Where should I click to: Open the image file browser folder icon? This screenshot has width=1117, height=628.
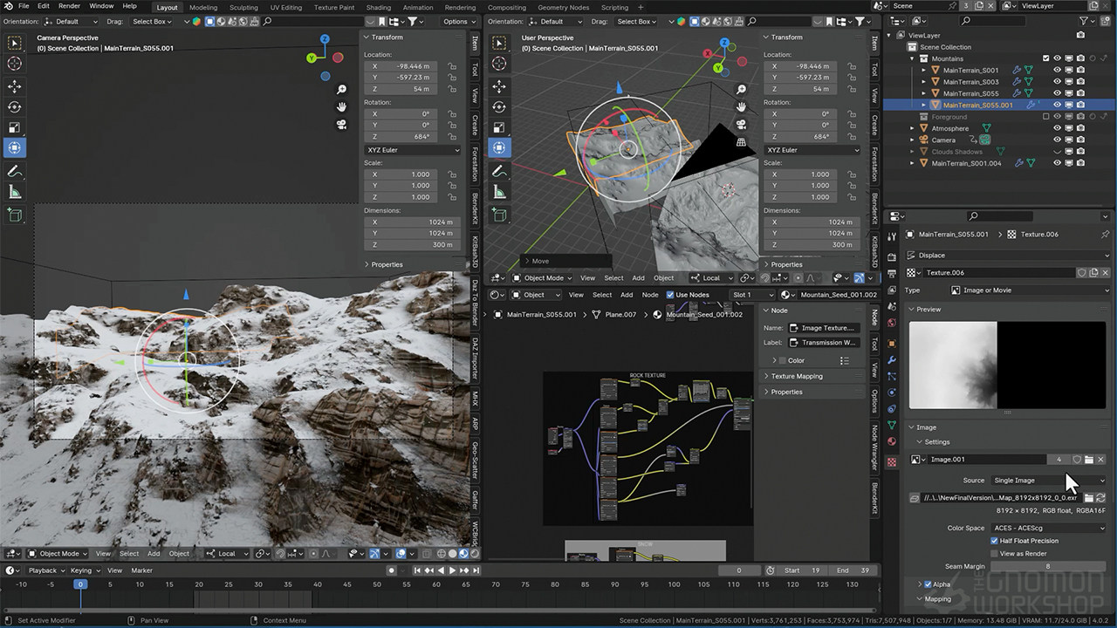[1088, 498]
